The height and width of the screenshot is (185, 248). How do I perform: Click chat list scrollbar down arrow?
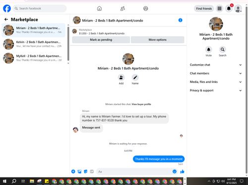pos(68,63)
